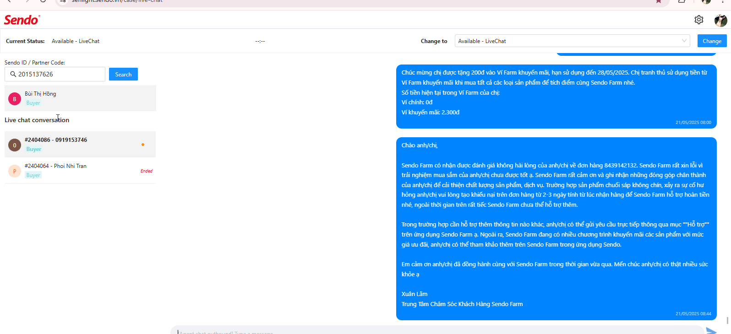Click the signature 'Xuân Lãm' in message
The height and width of the screenshot is (334, 731).
click(415, 294)
